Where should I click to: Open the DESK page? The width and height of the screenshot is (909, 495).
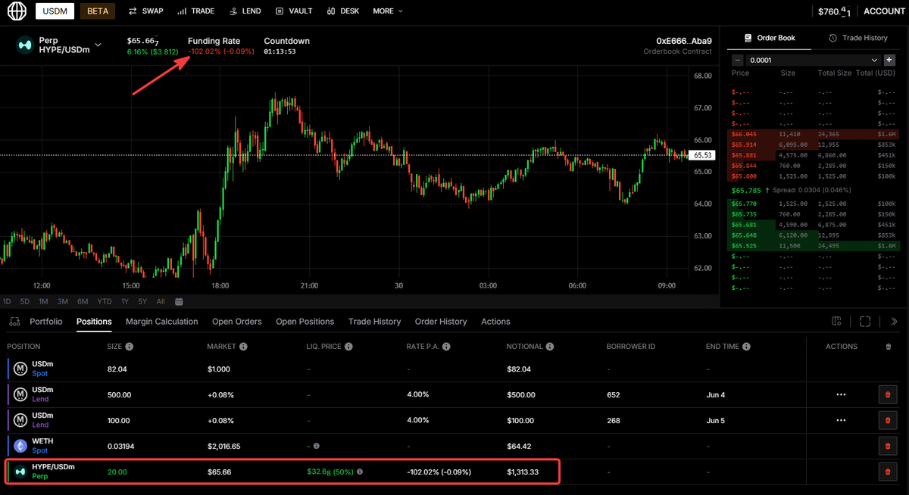click(343, 11)
